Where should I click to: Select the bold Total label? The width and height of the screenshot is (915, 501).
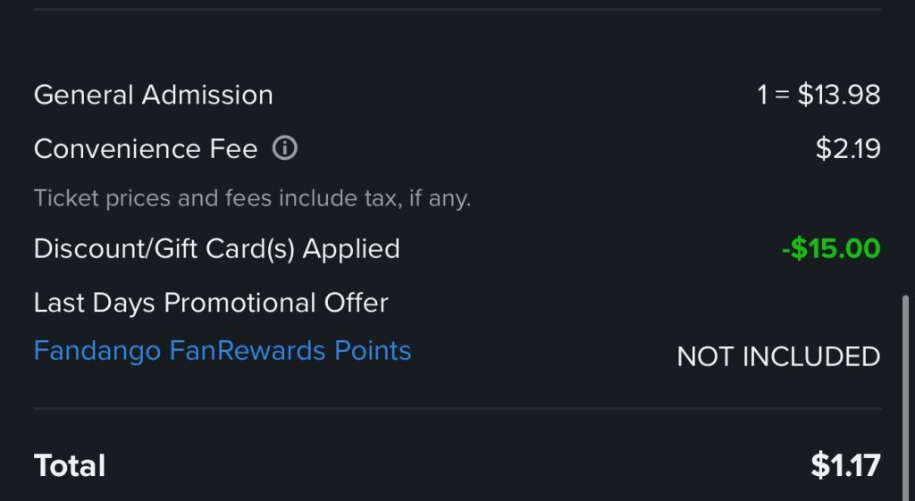tap(70, 465)
